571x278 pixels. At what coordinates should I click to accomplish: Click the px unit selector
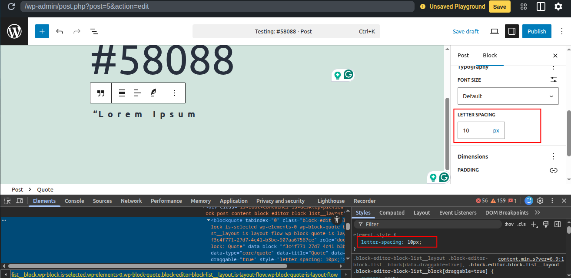tap(496, 130)
